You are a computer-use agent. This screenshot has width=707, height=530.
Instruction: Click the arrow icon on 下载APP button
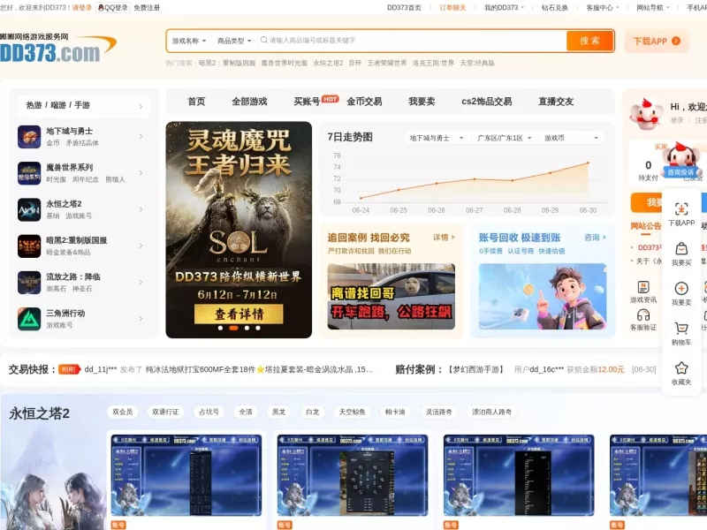[676, 41]
